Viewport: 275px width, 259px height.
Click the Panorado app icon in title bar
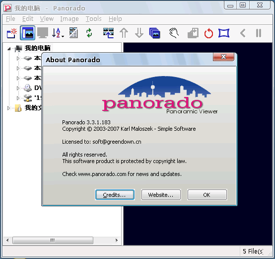tap(7, 8)
